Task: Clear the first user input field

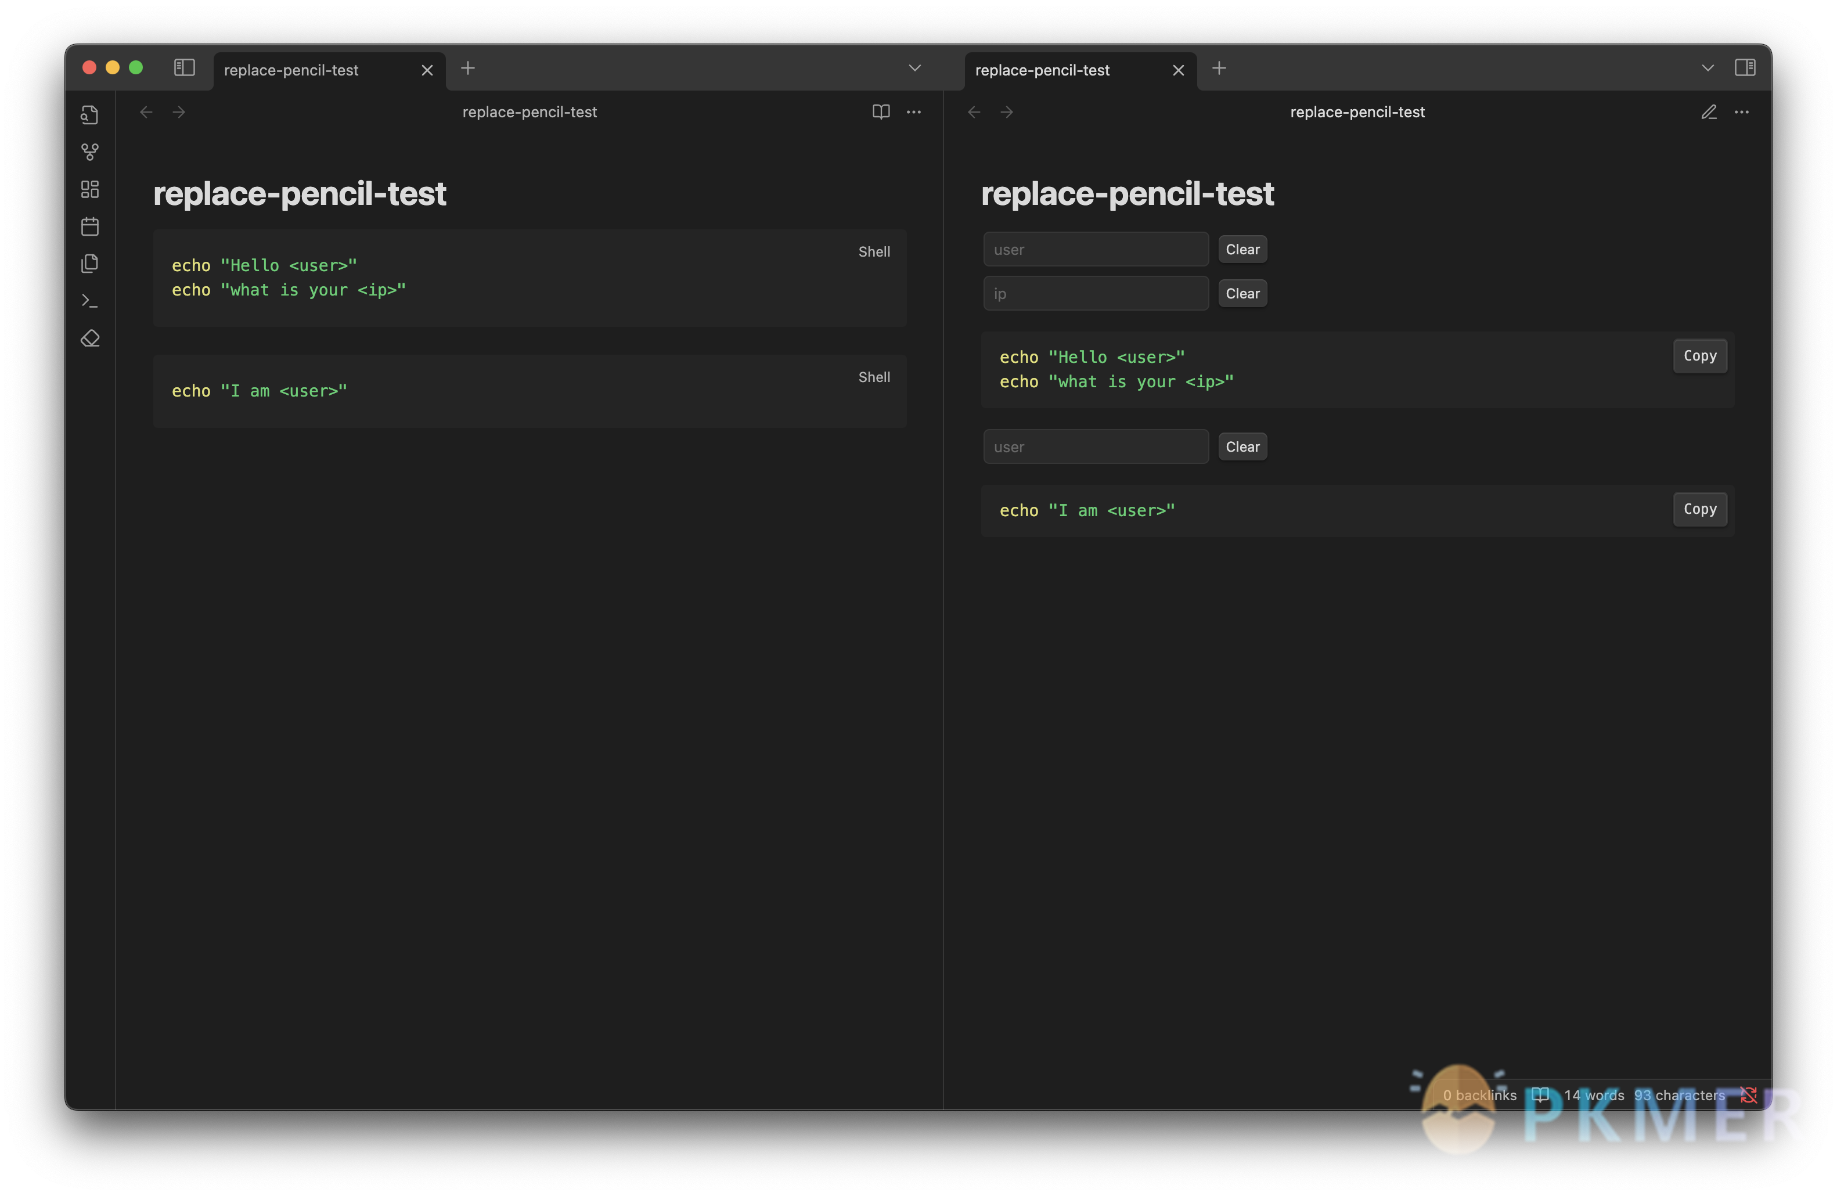Action: tap(1242, 249)
